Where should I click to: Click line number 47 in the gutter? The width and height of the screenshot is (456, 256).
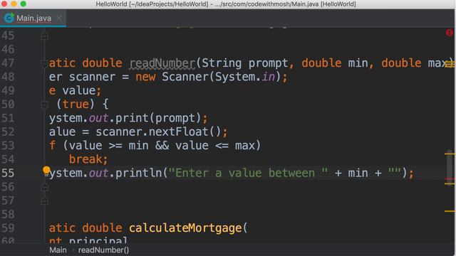click(8, 63)
